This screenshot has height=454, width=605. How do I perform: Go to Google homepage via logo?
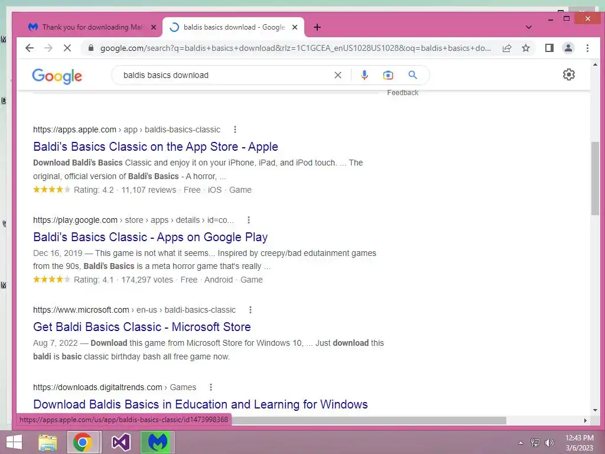click(x=57, y=76)
